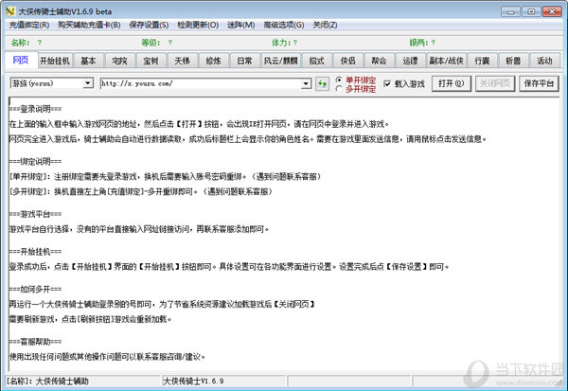The image size is (568, 391).
Task: Click the app icon in the title bar
Action: (x=10, y=11)
